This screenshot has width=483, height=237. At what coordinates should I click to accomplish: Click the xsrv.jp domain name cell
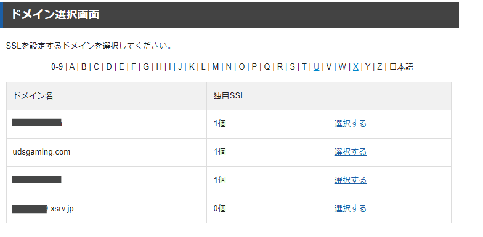107,209
